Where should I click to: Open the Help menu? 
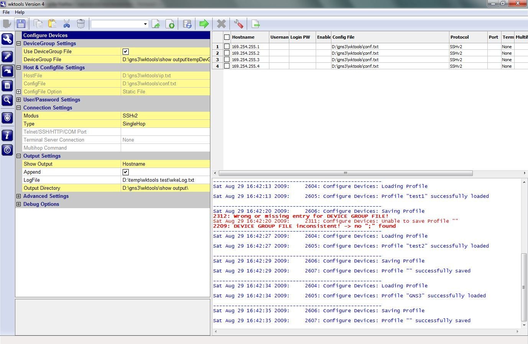point(20,12)
